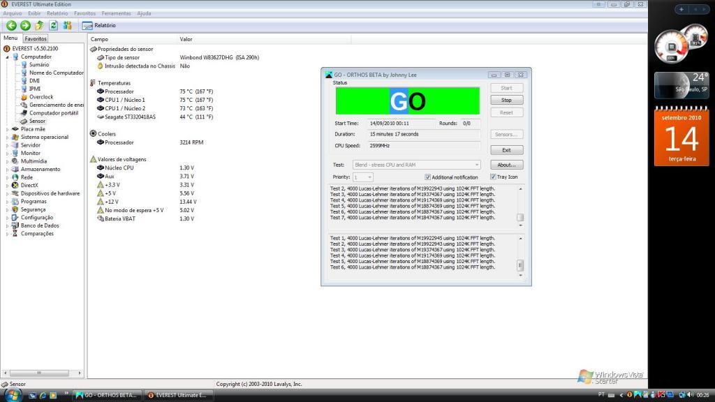
Task: Toggle the Additional notification checkbox
Action: click(428, 177)
